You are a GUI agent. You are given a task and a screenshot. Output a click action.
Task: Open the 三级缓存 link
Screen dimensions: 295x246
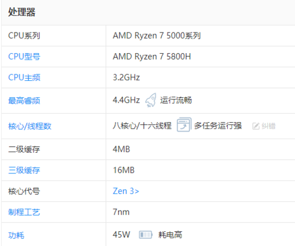[x=24, y=170]
